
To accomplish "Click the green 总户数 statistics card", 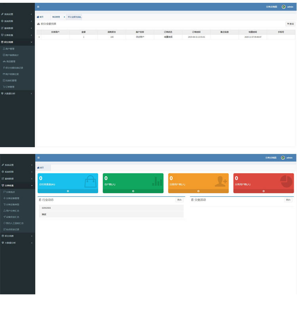I will 133,181.
